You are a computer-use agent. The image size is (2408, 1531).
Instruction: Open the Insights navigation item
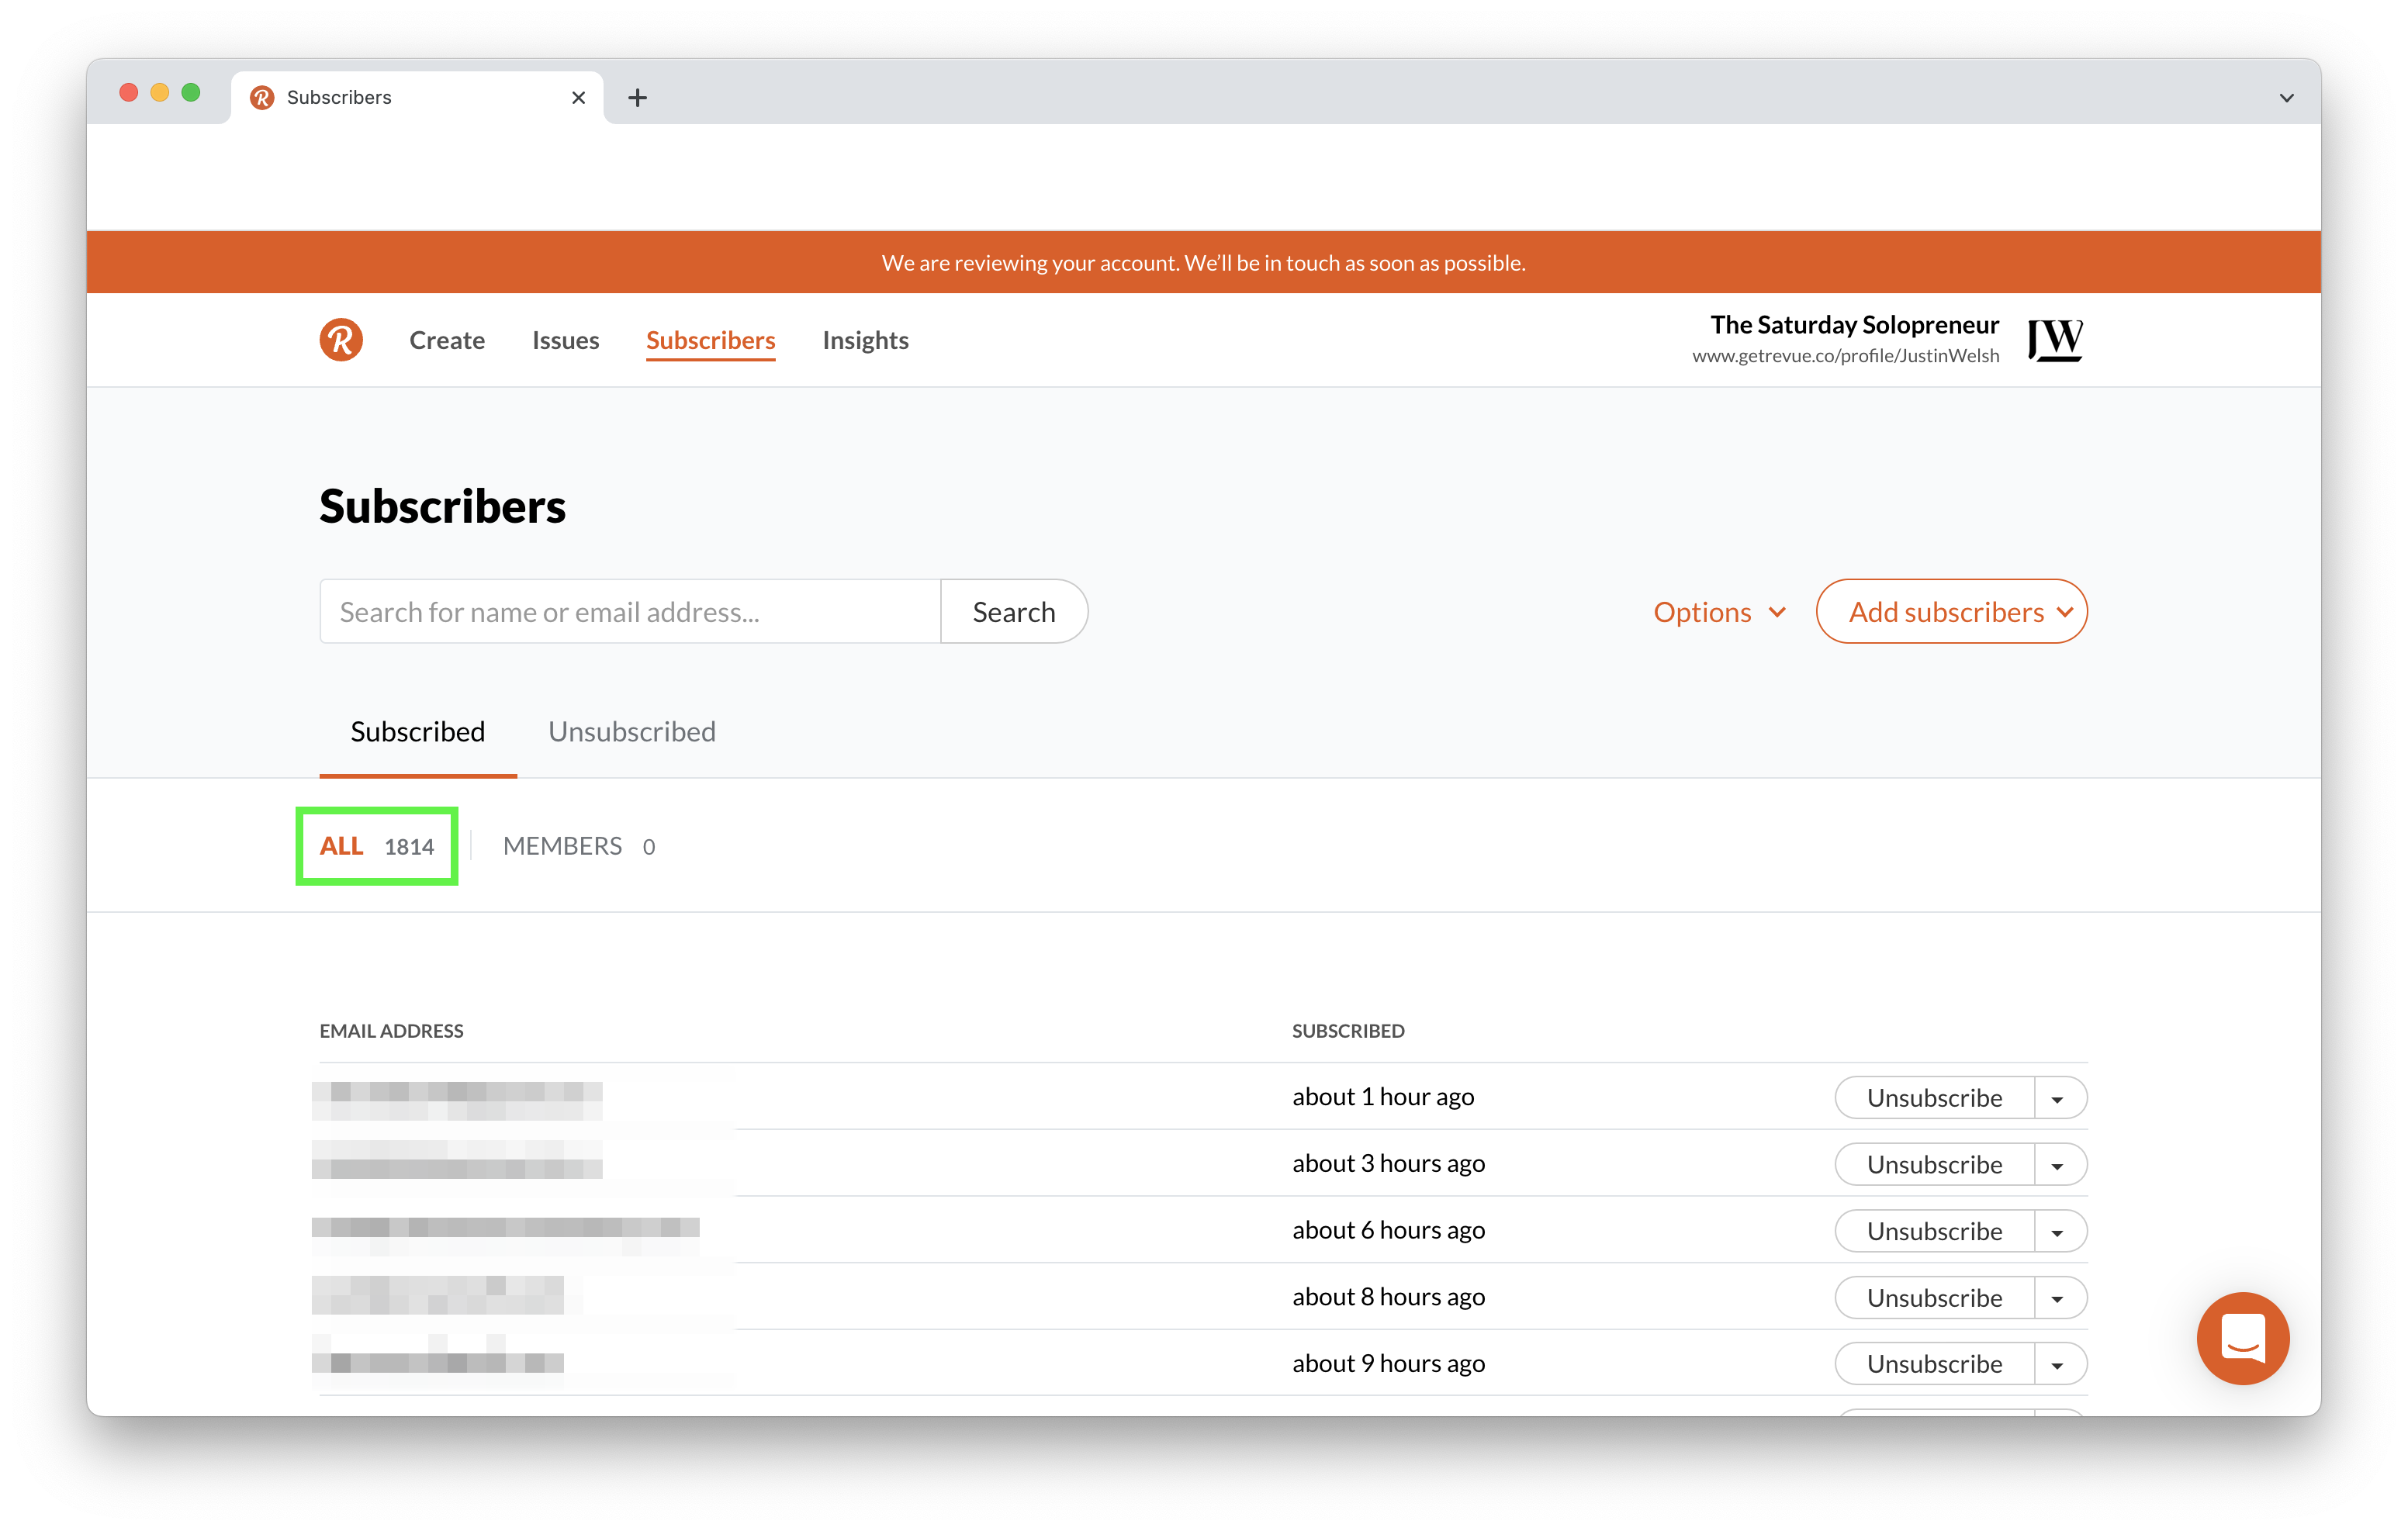pyautogui.click(x=865, y=340)
